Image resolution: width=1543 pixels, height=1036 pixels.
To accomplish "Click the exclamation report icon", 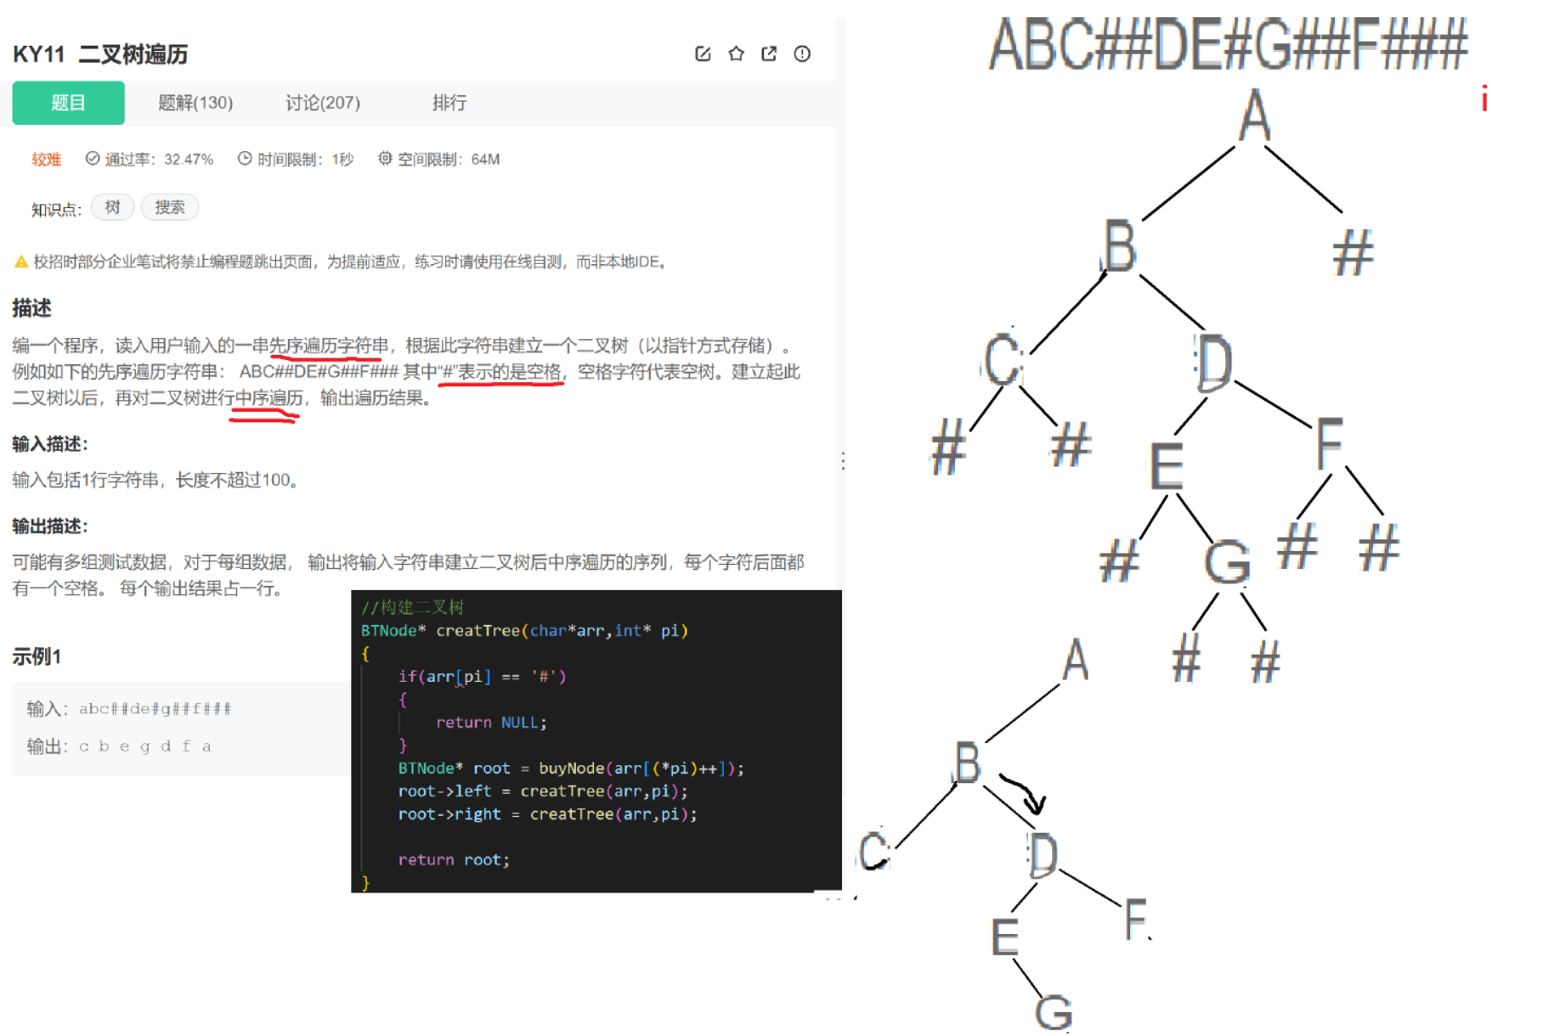I will pyautogui.click(x=802, y=53).
